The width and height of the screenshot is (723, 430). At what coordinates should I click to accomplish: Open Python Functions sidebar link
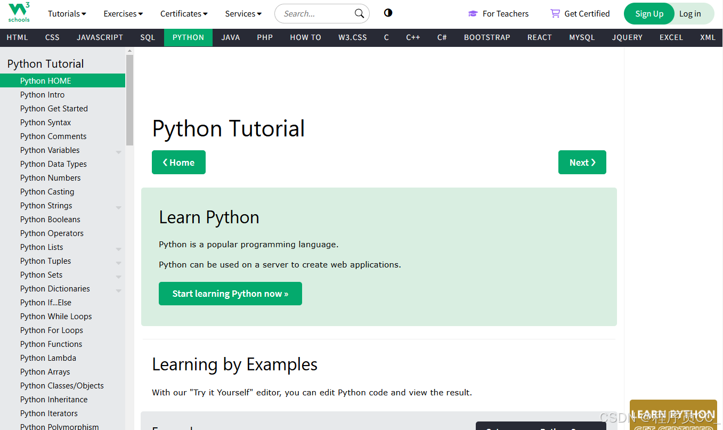pyautogui.click(x=63, y=344)
